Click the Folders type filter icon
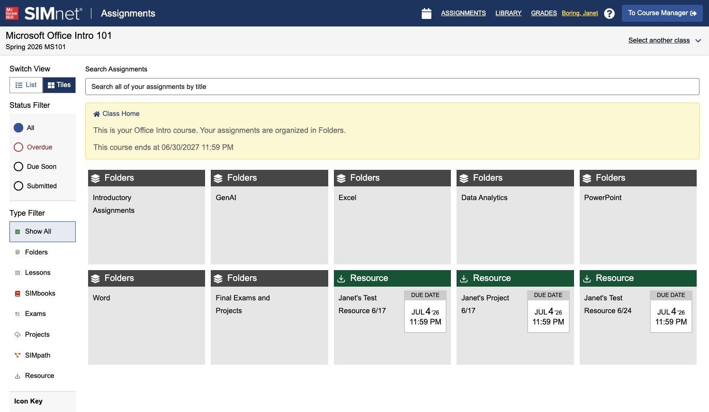 18,252
